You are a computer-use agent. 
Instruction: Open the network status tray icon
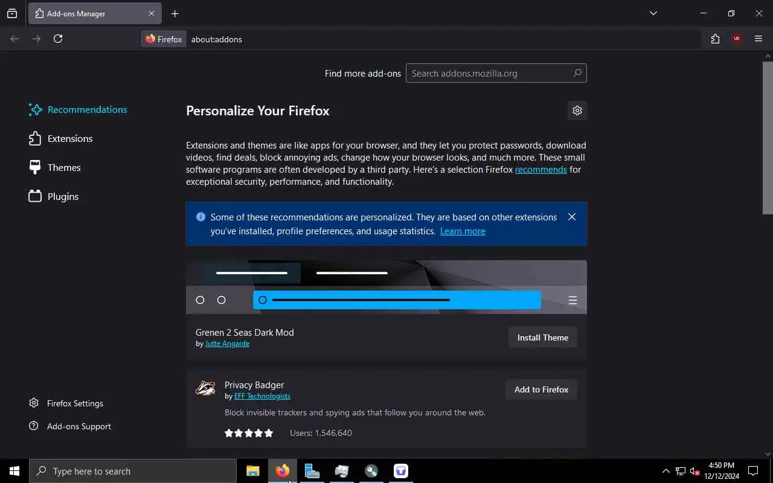click(681, 472)
